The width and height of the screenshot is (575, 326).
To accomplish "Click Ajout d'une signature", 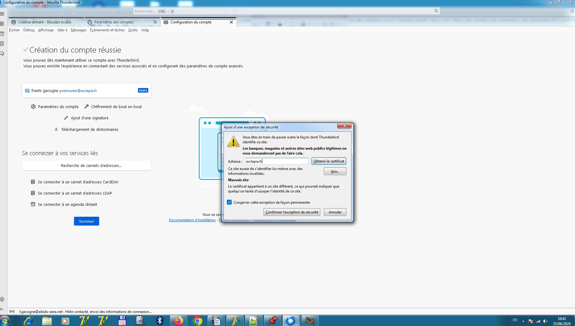I will 86,118.
